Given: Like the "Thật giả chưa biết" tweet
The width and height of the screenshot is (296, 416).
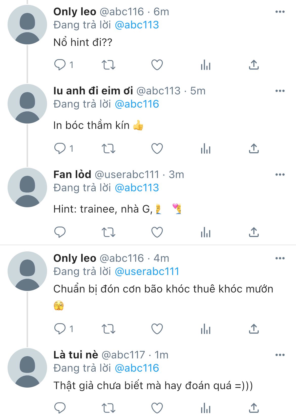Looking at the screenshot, I should pos(157,408).
